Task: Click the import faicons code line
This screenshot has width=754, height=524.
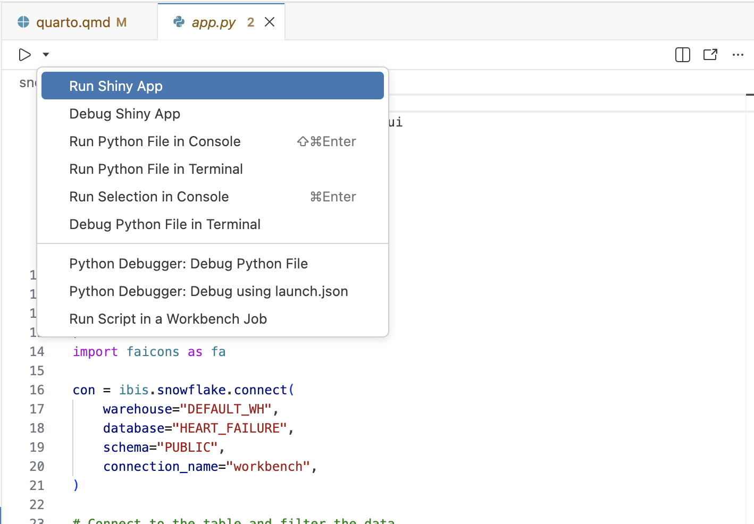Action: click(149, 352)
